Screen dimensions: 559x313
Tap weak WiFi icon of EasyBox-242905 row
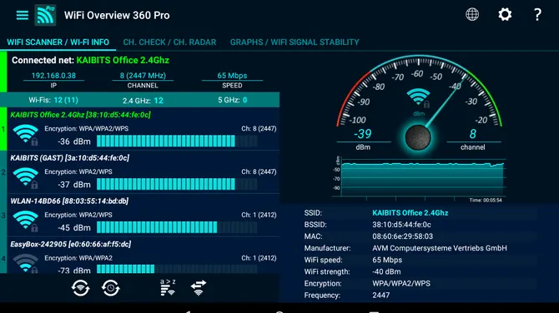[x=26, y=264]
